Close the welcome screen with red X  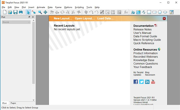164,19
